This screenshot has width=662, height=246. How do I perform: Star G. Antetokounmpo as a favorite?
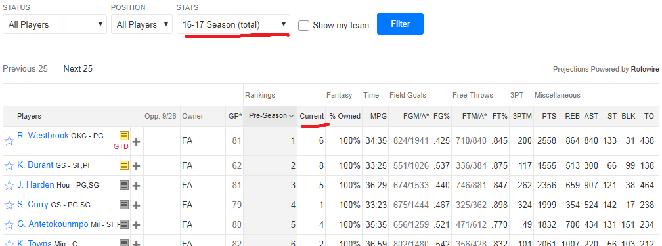pos(9,225)
